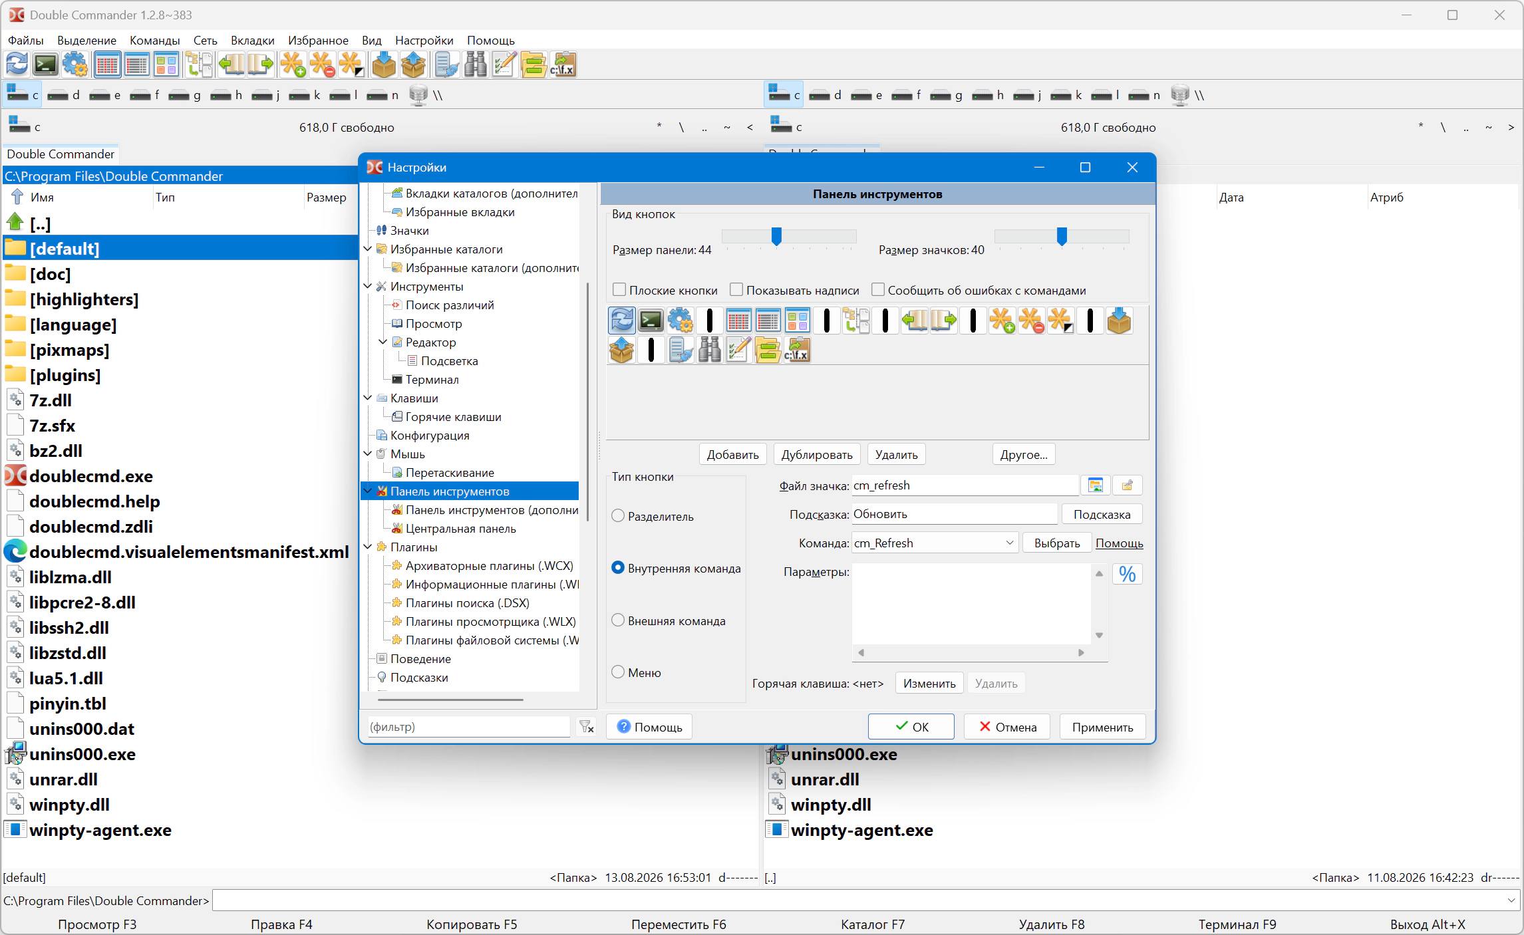Open the Файлы menu

[26, 40]
